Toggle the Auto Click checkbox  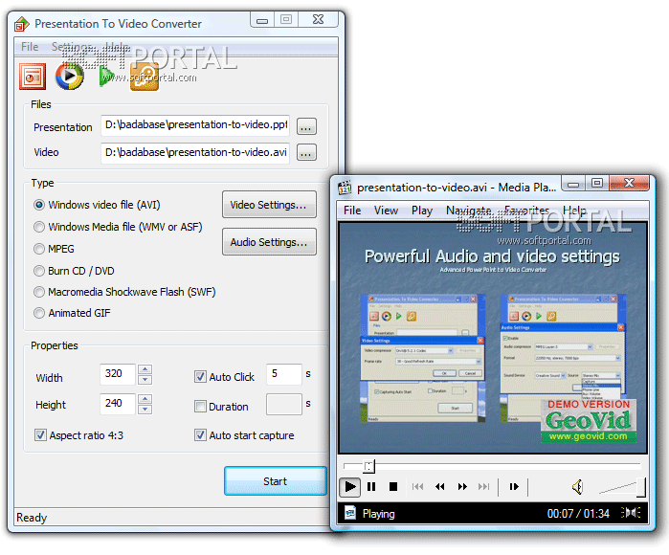click(200, 377)
